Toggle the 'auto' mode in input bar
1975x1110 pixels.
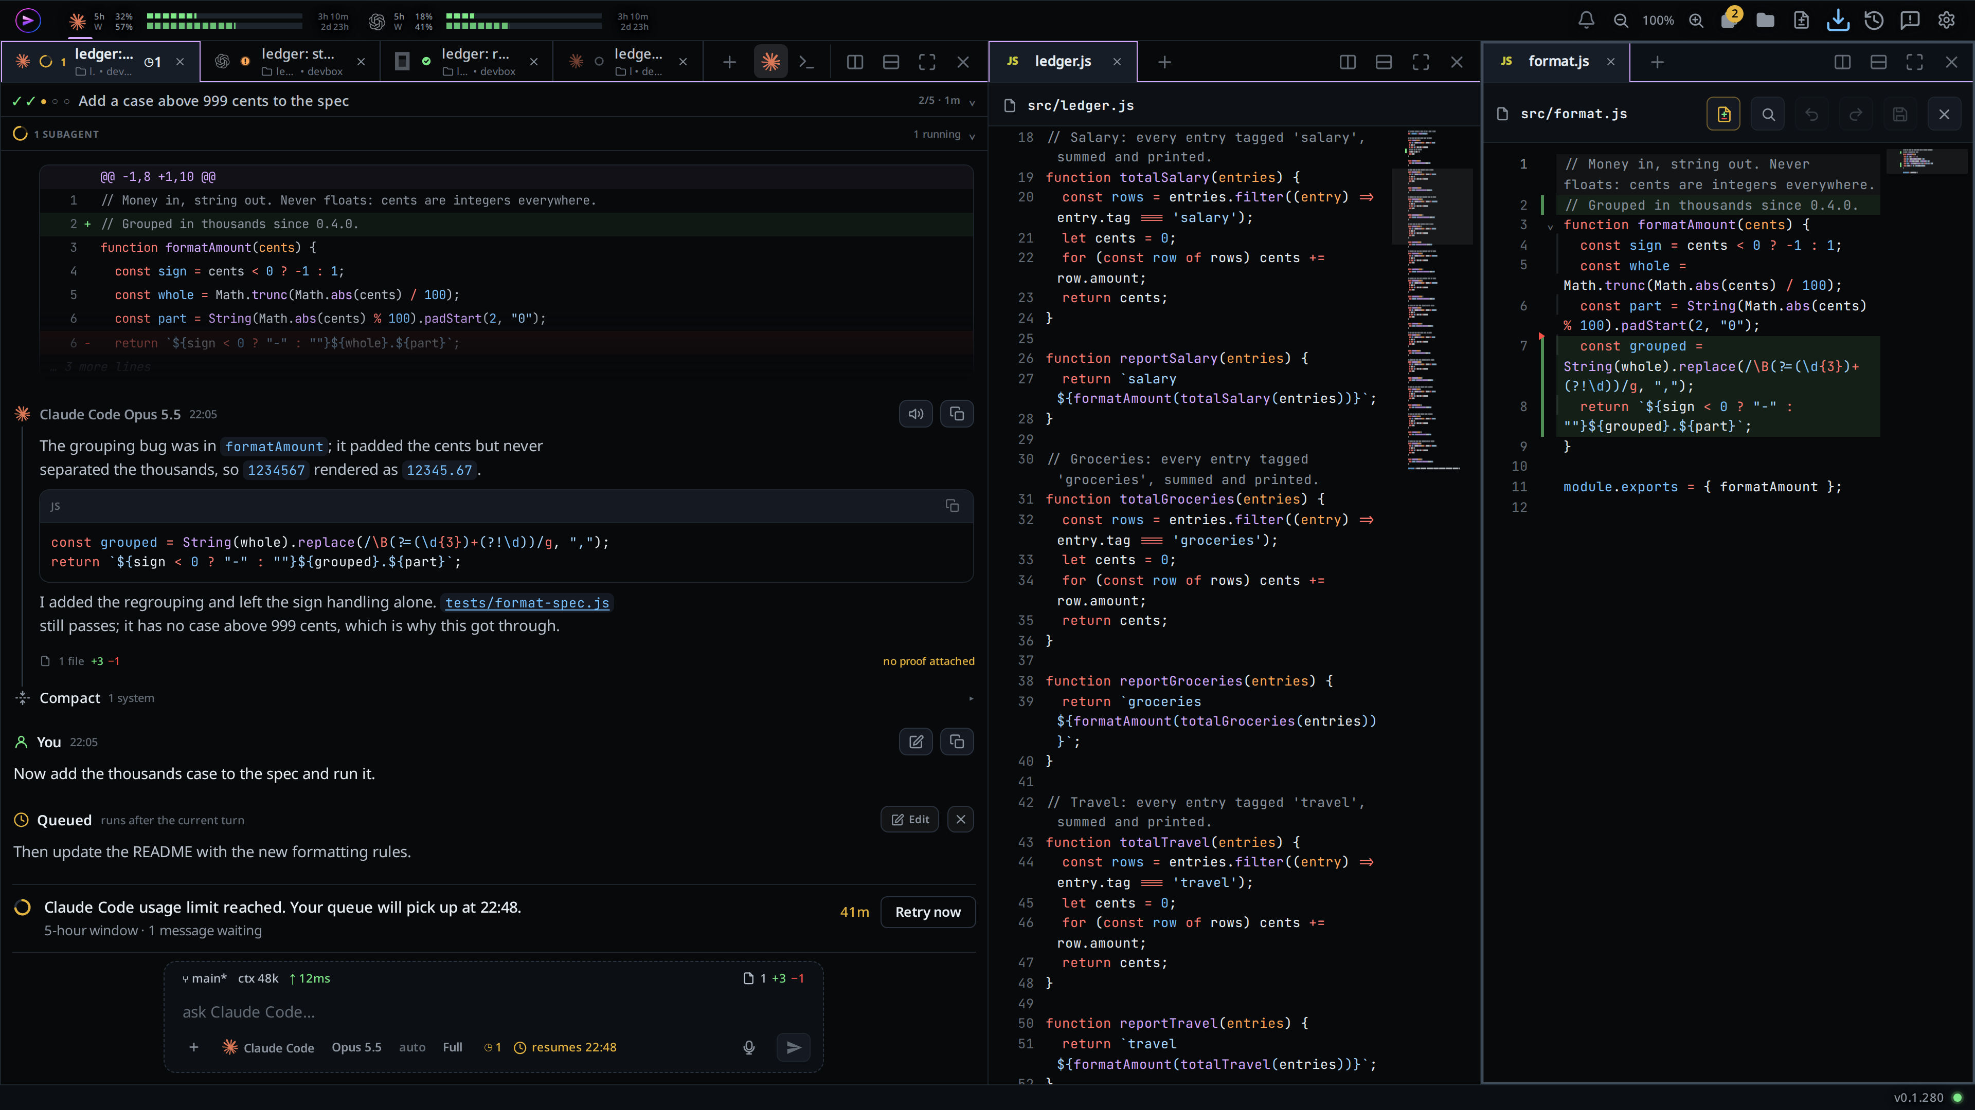coord(411,1047)
